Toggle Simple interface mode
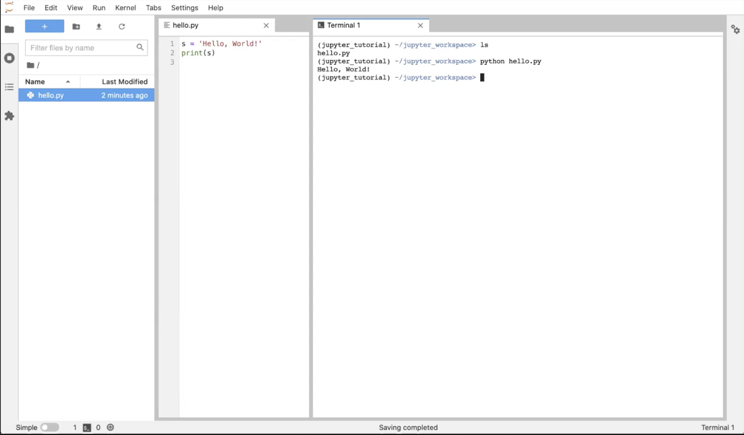Viewport: 744px width, 435px height. [x=49, y=427]
